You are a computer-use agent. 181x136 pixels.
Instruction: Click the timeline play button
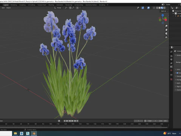(x=72, y=121)
